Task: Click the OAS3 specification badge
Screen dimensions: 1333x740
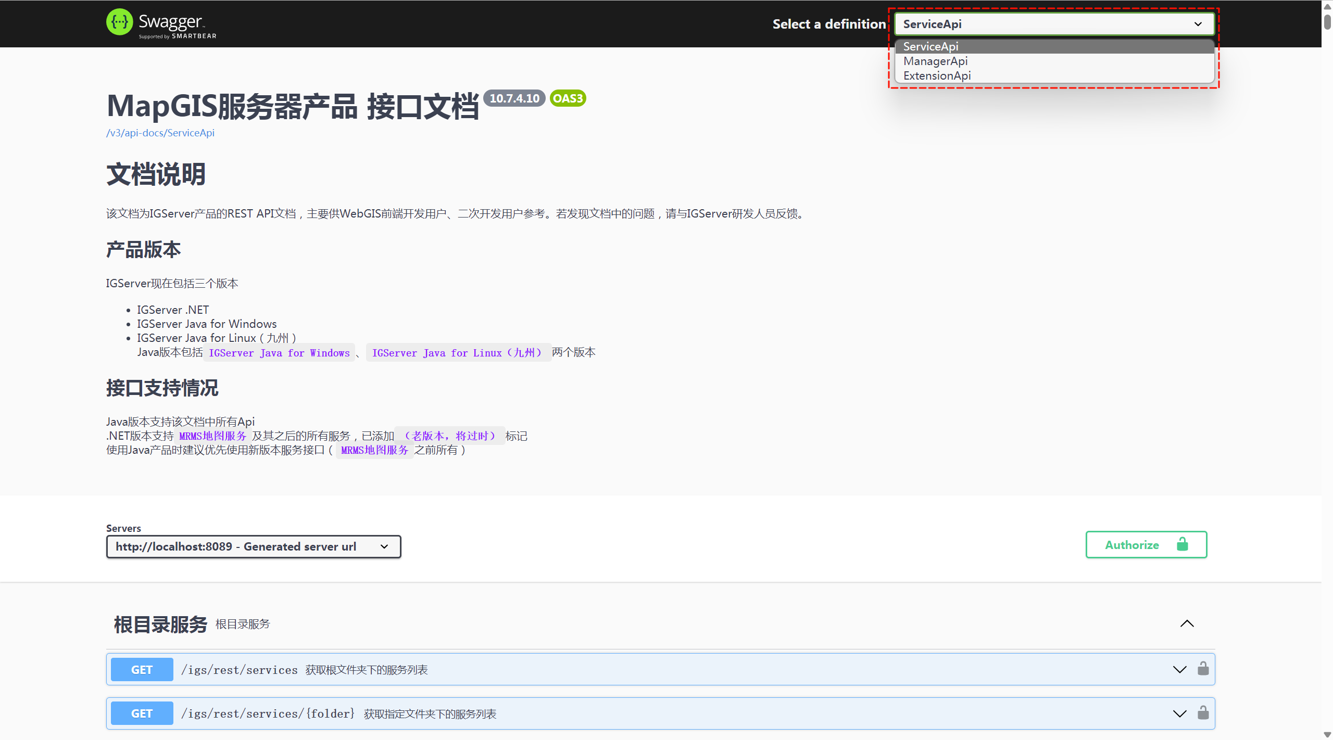Action: pyautogui.click(x=567, y=98)
